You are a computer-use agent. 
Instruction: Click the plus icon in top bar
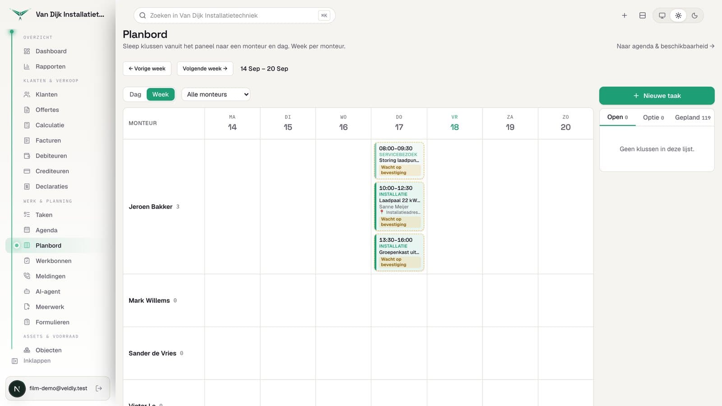coord(625,15)
